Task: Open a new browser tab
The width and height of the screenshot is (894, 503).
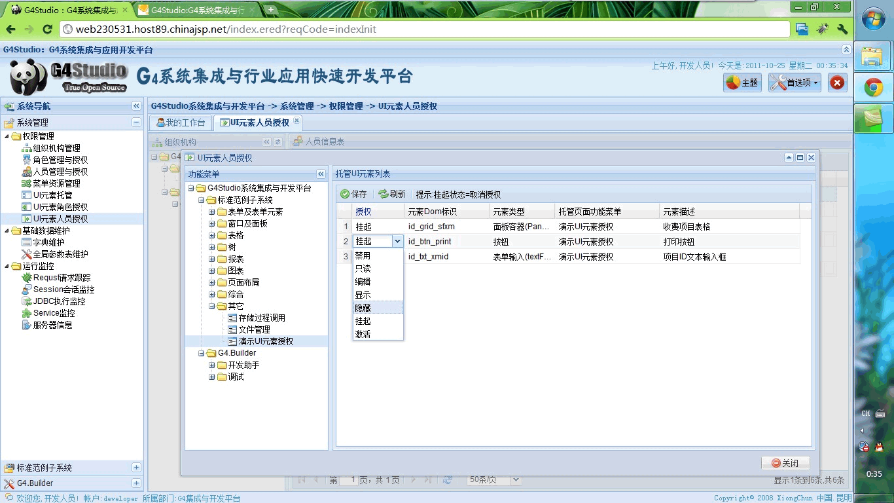Action: pos(271,10)
